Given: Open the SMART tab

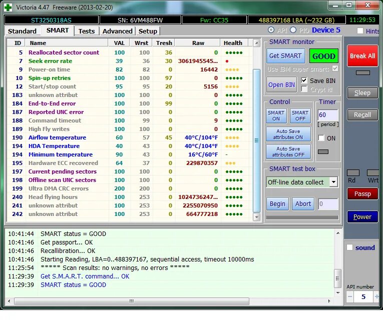Looking at the screenshot, I should (x=58, y=30).
